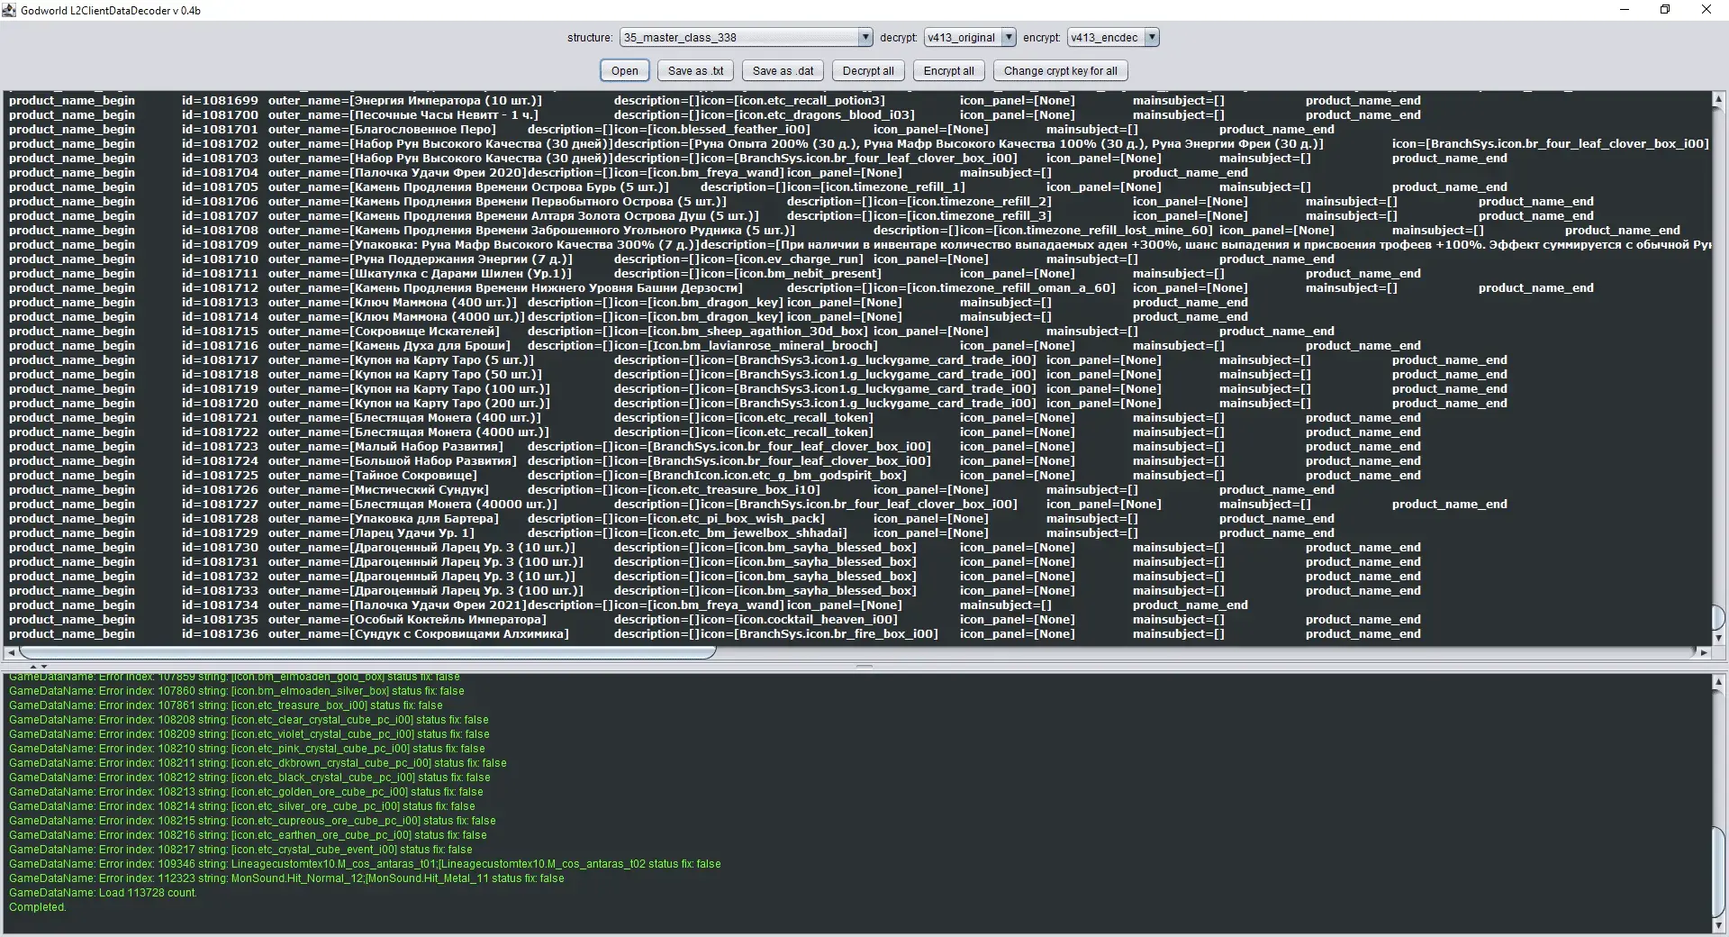Click log line with Error index 109346

pos(365,864)
